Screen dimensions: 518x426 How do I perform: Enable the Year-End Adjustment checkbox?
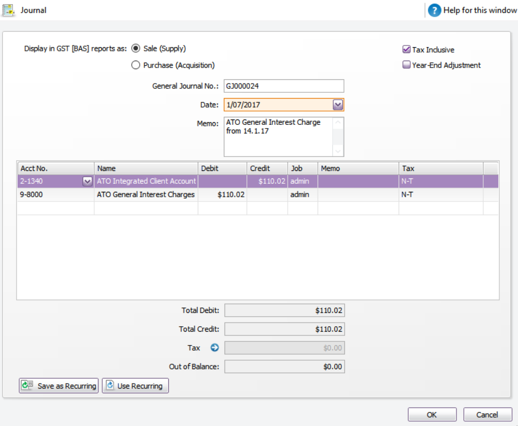tap(407, 65)
